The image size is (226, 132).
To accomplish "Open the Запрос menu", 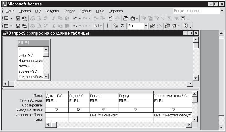I will point(69,11).
